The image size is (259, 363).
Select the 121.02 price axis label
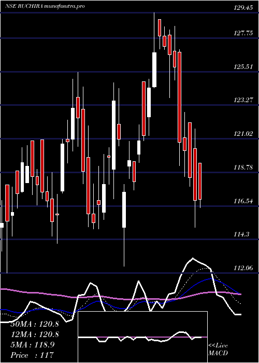243,134
